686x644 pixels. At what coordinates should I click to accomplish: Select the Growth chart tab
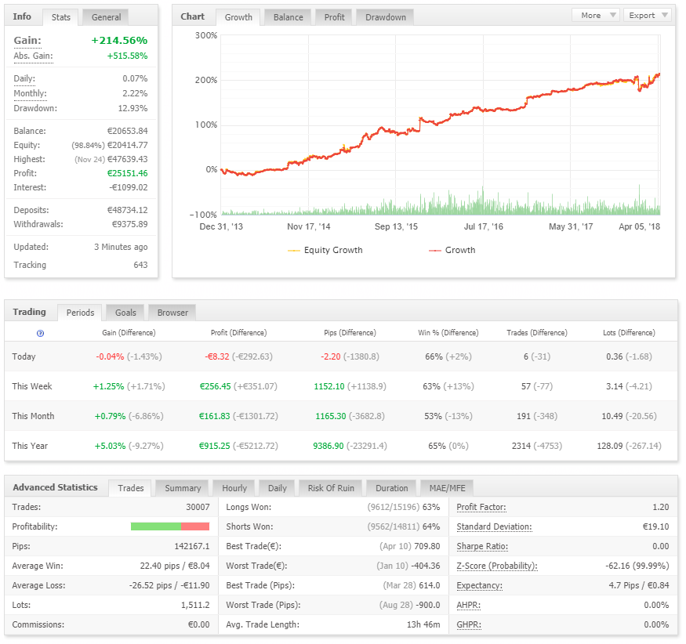(238, 17)
